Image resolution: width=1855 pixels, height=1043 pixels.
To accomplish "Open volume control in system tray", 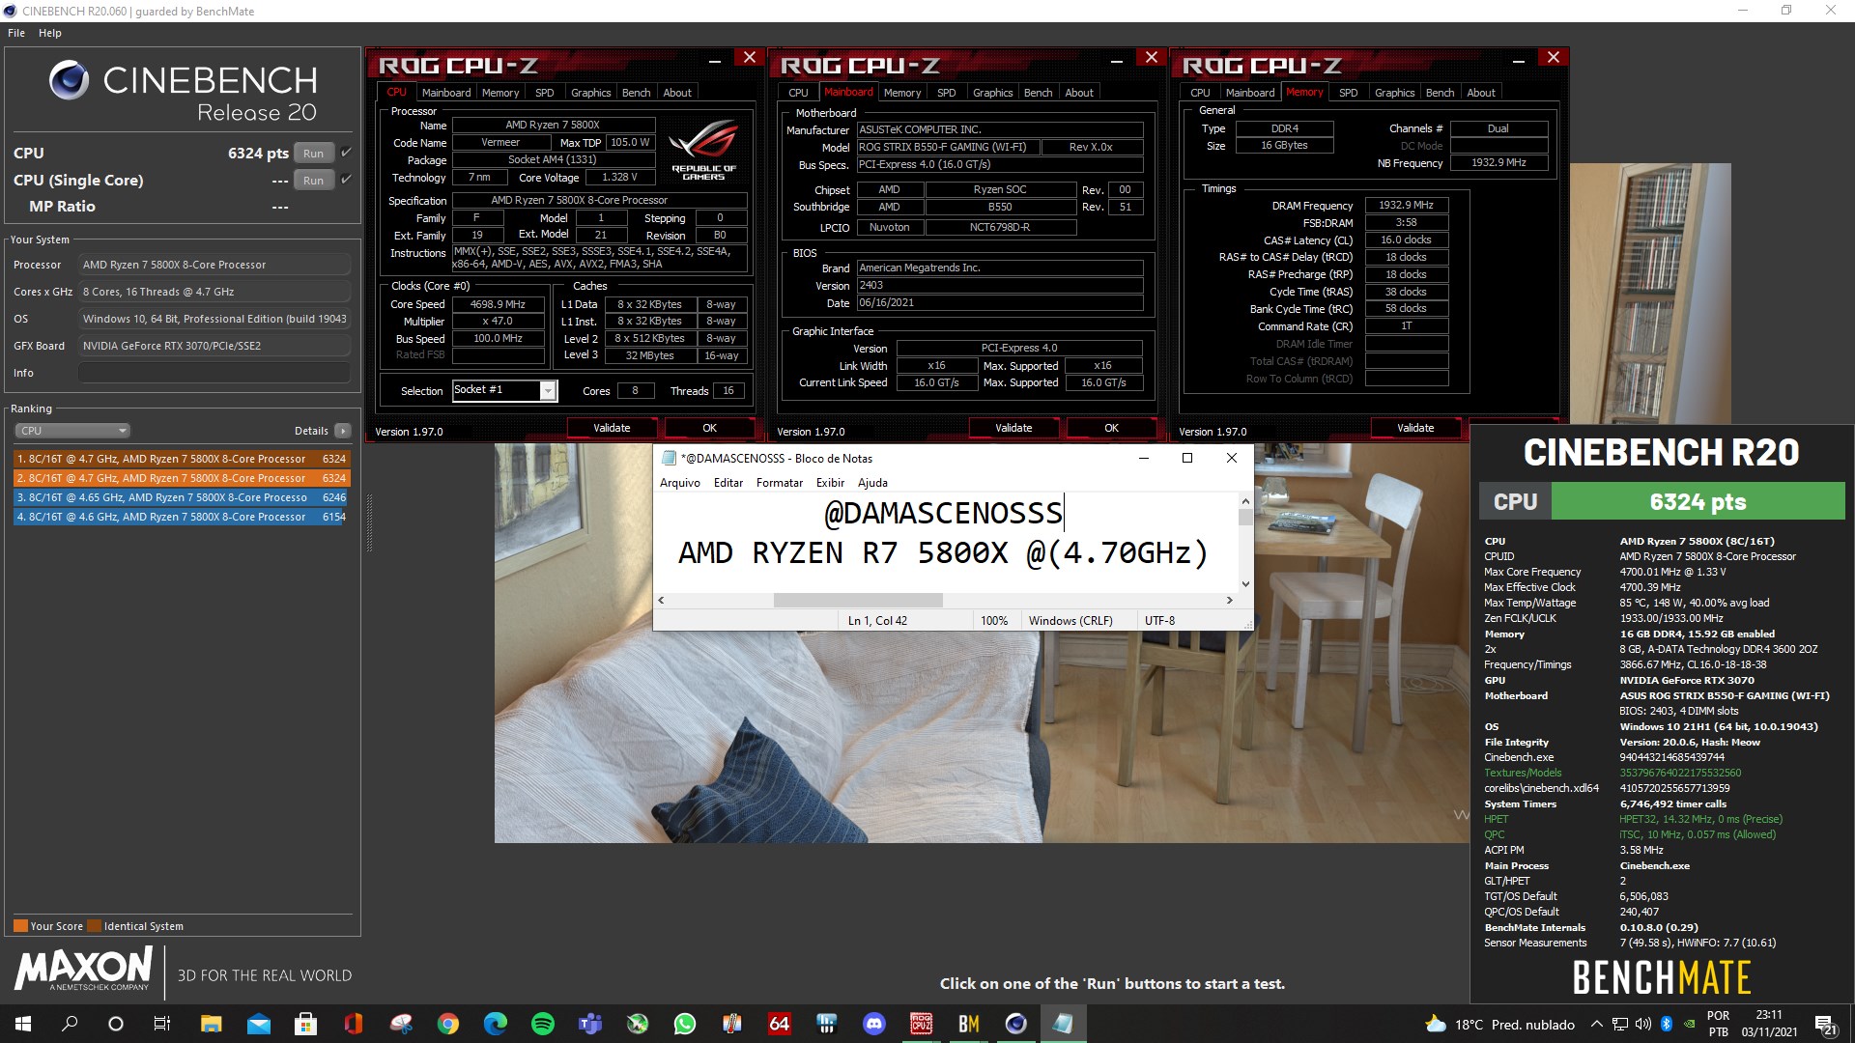I will click(x=1642, y=1024).
